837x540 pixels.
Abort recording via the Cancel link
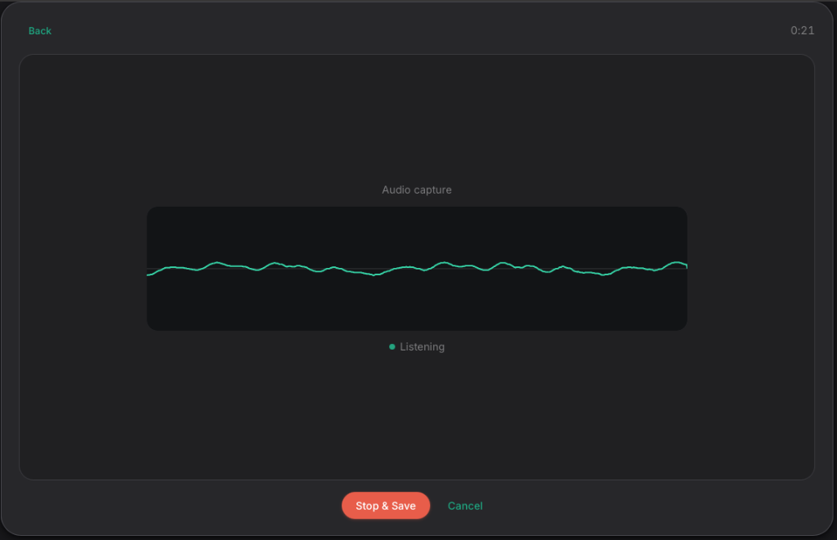point(464,506)
